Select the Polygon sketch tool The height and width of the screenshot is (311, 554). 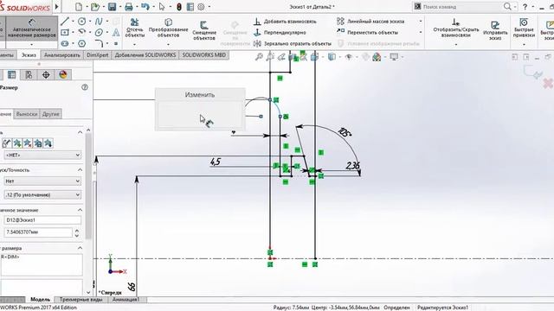(x=81, y=43)
